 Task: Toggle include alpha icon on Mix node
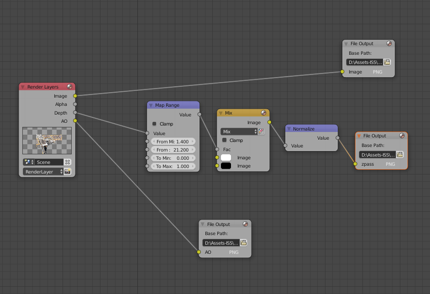(262, 131)
